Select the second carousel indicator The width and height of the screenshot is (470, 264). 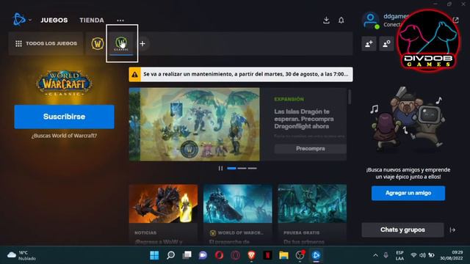pos(242,168)
